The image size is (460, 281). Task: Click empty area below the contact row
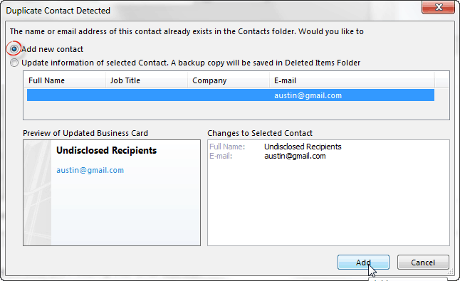(x=231, y=110)
